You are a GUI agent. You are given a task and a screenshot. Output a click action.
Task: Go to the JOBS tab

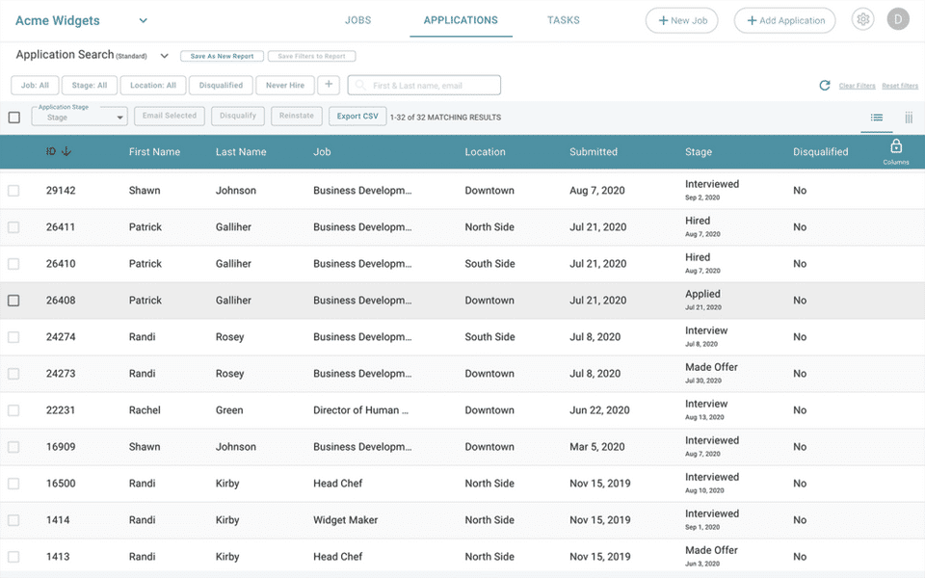tap(357, 20)
